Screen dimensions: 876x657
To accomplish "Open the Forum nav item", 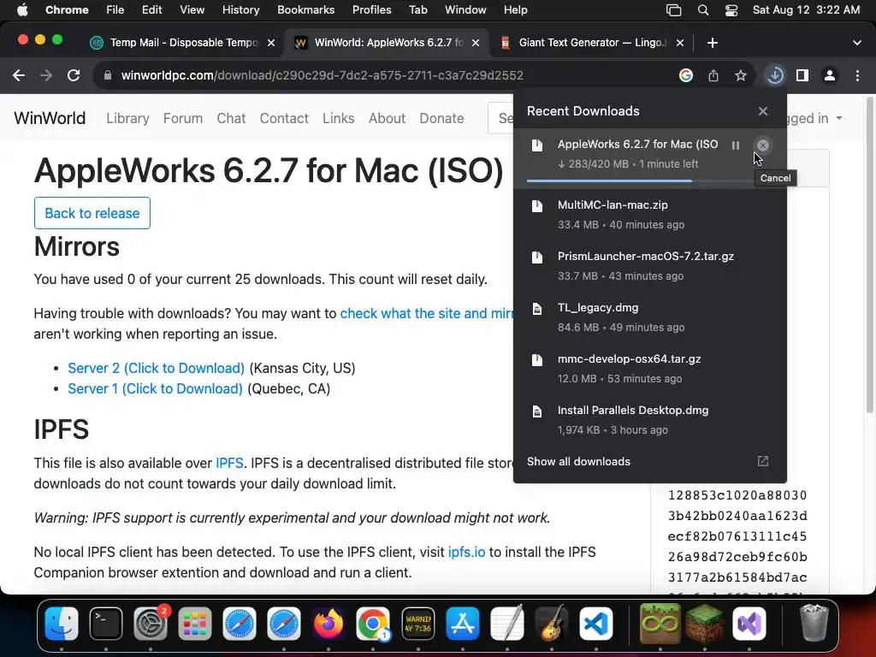I will pyautogui.click(x=183, y=118).
